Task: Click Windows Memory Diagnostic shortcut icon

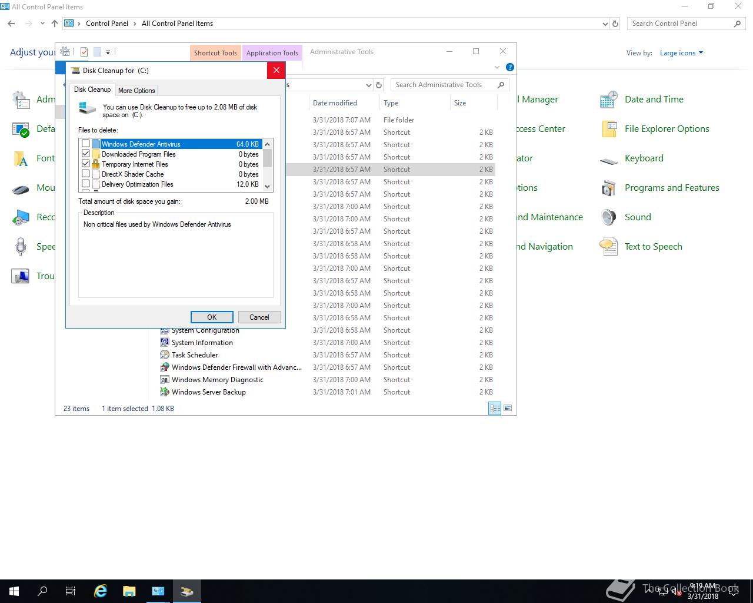Action: tap(165, 380)
